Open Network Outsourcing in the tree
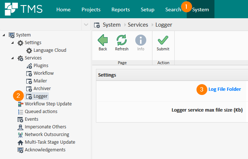The width and height of the screenshot is (248, 159). point(46,135)
